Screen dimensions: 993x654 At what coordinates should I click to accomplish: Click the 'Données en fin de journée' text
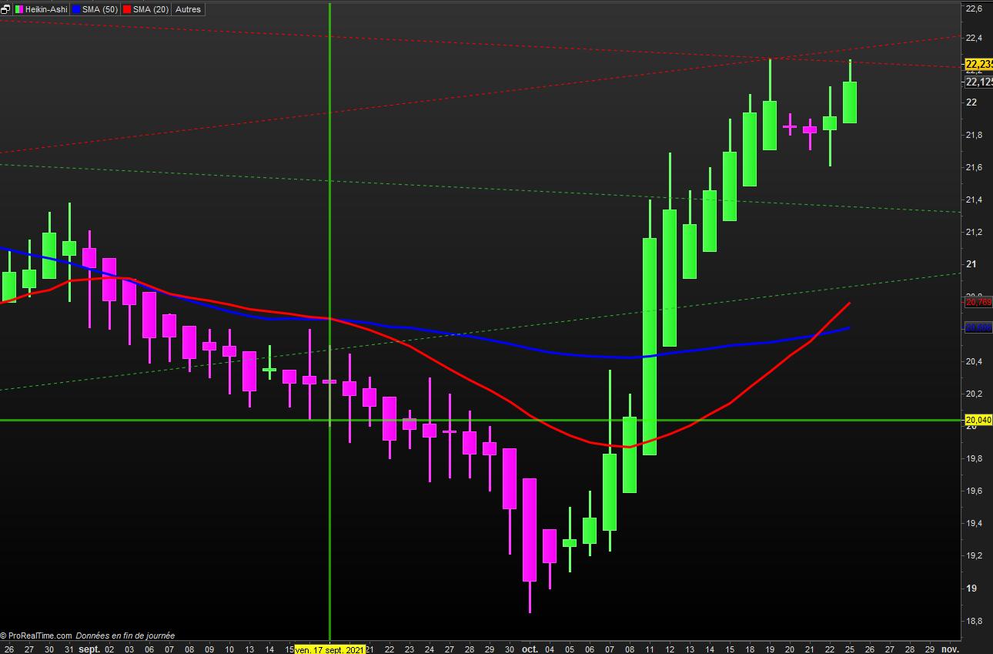click(x=125, y=636)
